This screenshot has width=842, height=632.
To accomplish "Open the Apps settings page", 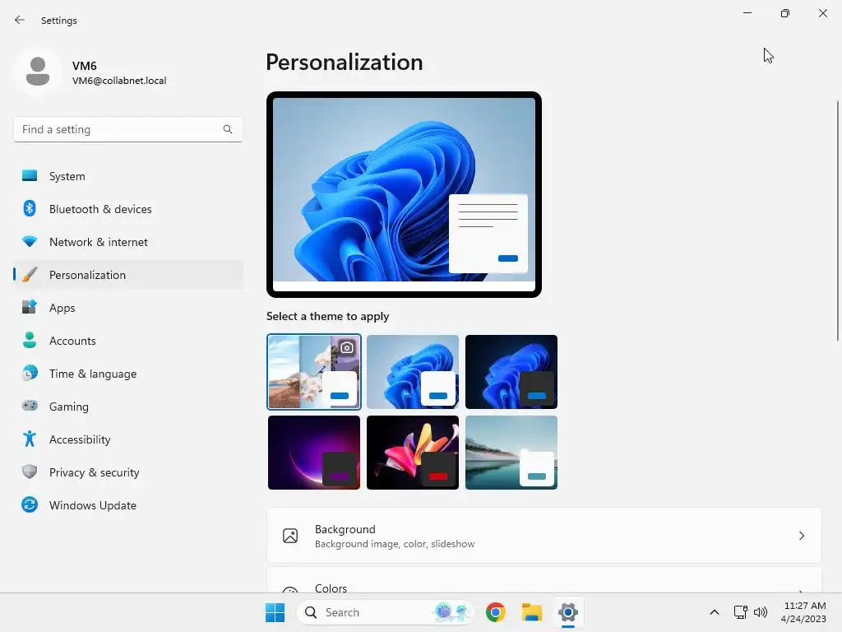I will coord(128,308).
